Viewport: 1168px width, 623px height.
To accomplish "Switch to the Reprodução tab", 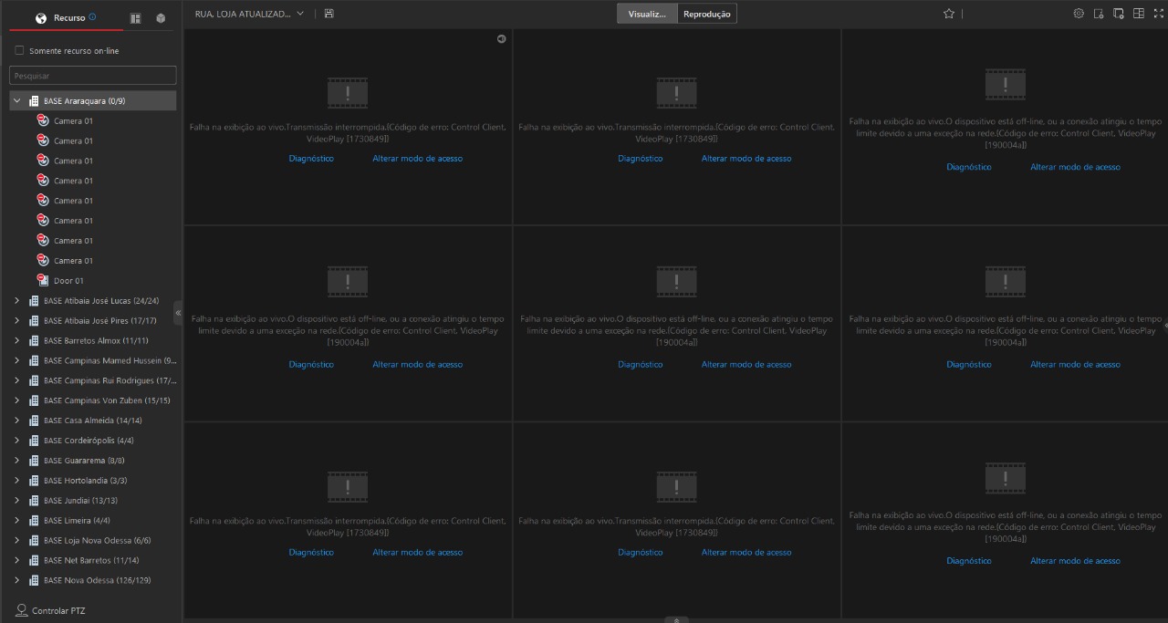I will 706,14.
